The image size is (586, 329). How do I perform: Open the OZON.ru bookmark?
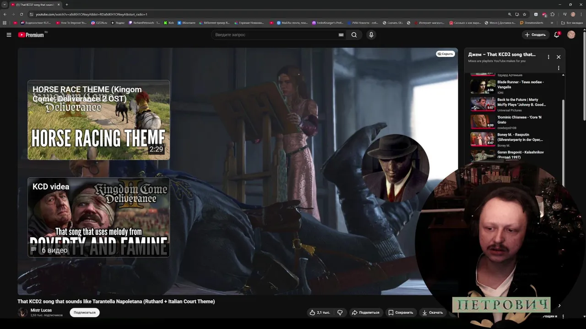click(x=99, y=23)
